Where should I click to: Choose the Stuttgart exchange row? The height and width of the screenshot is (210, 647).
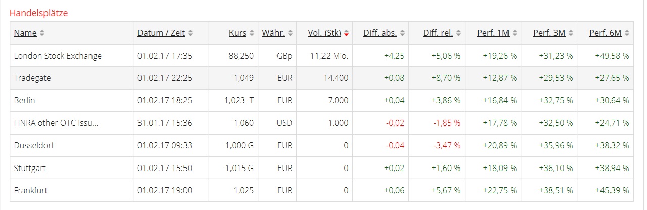point(30,167)
